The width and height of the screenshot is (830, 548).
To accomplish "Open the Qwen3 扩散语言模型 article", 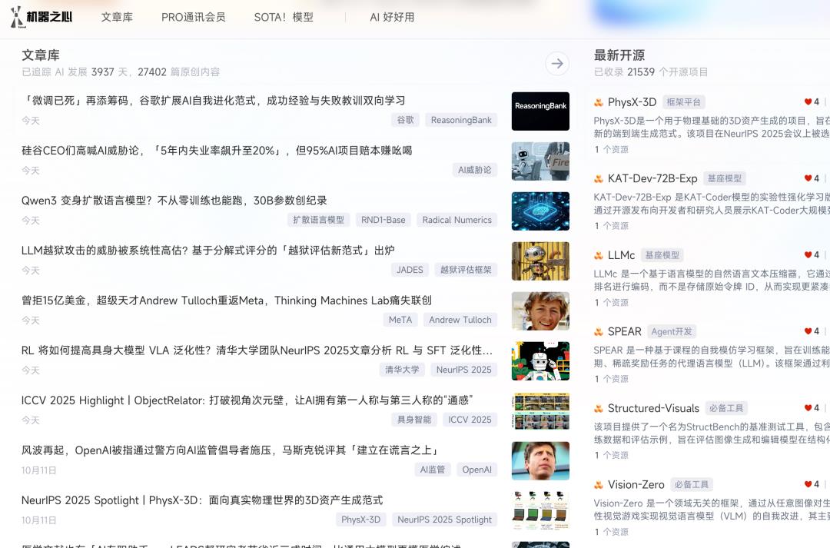I will [174, 201].
